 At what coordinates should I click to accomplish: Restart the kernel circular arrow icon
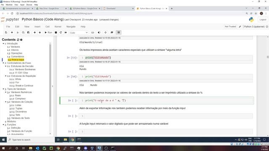pos(61,33)
